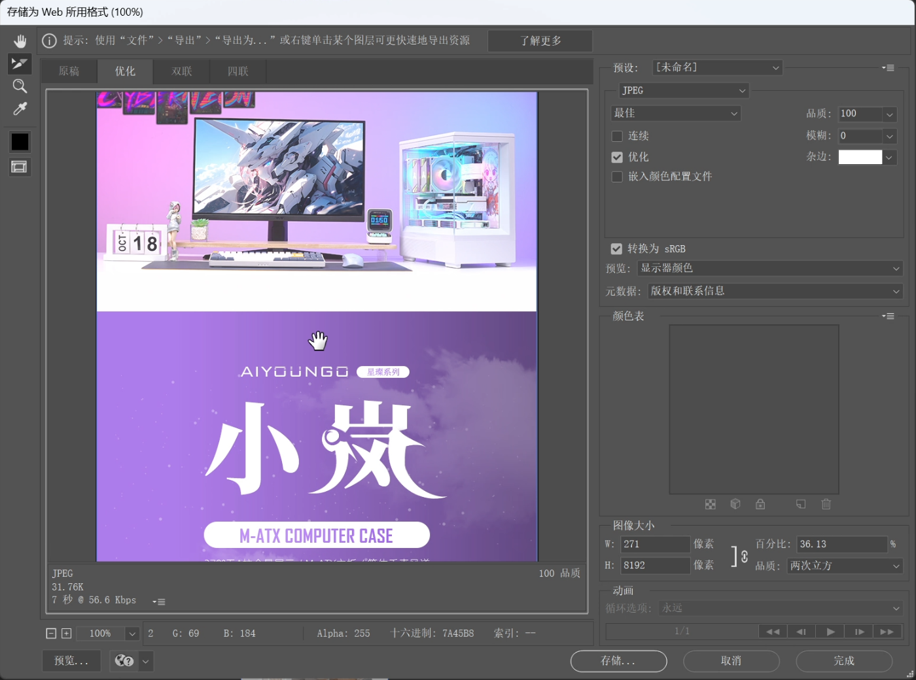Open the JPEG file format dropdown
Image resolution: width=916 pixels, height=680 pixels.
[683, 91]
